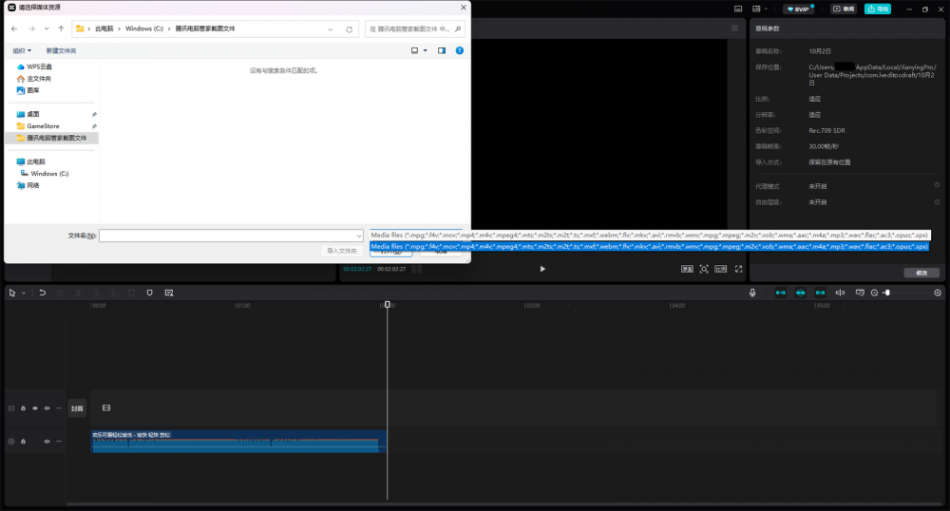Toggle clip linkage in the timeline
This screenshot has height=511, width=950.
point(820,293)
